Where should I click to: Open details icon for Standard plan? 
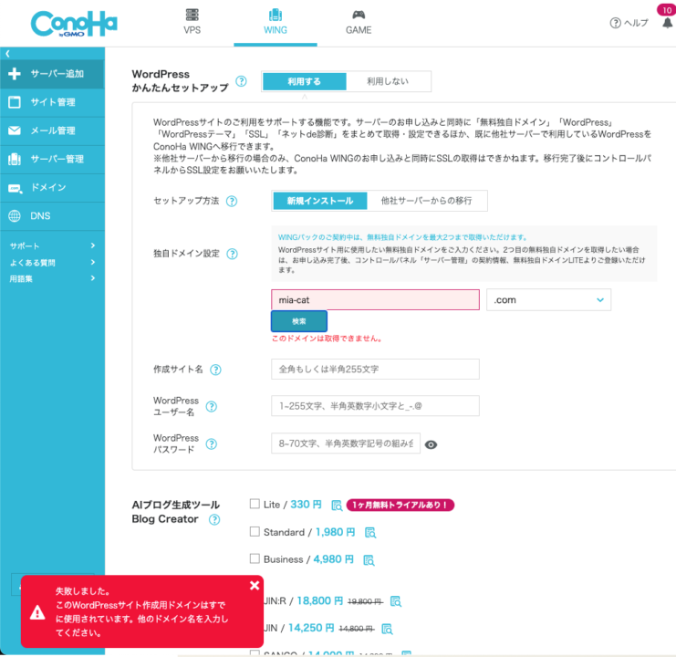370,533
